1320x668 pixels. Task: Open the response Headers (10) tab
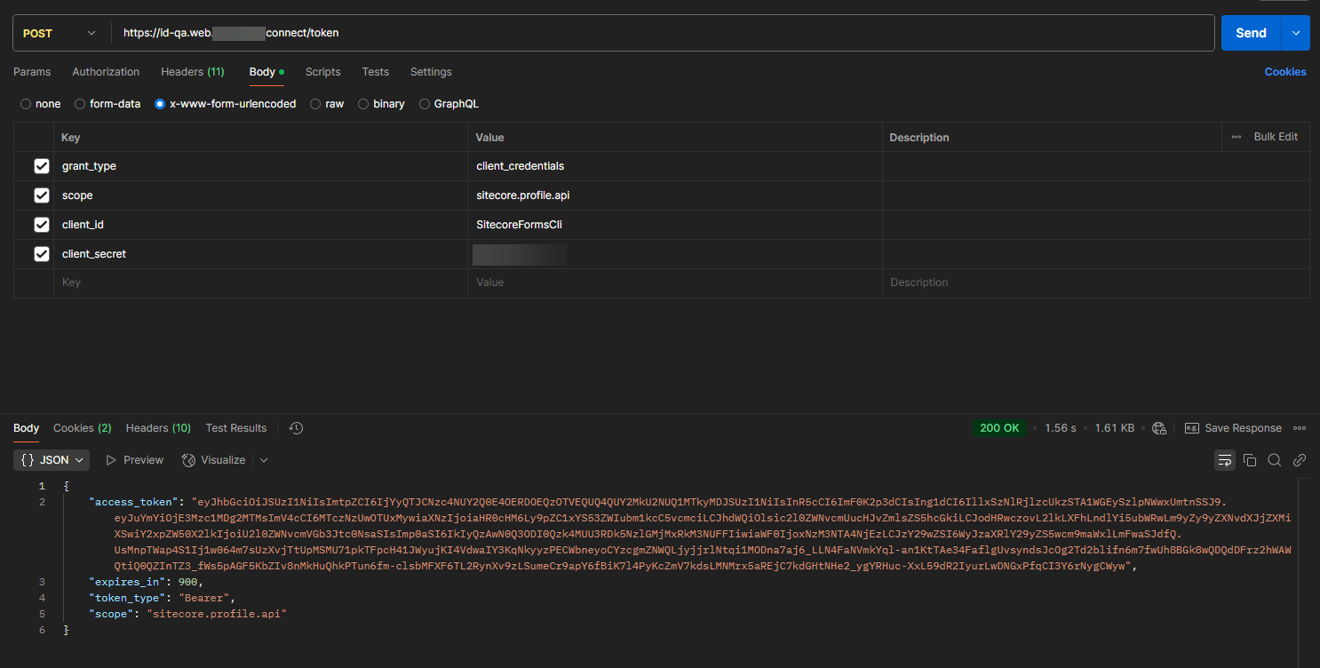[158, 428]
